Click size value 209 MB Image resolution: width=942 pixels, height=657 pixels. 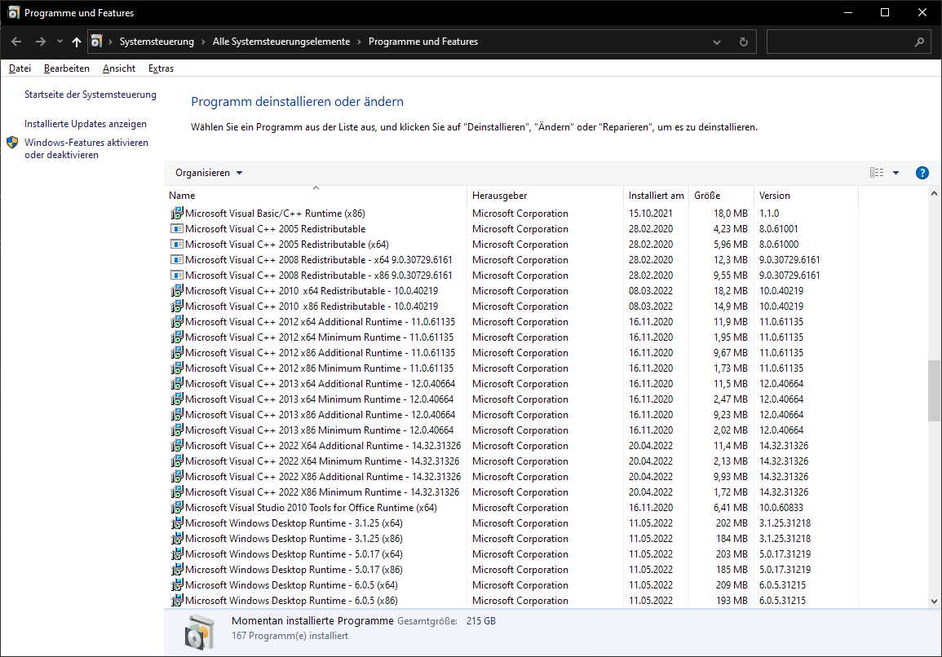point(732,585)
